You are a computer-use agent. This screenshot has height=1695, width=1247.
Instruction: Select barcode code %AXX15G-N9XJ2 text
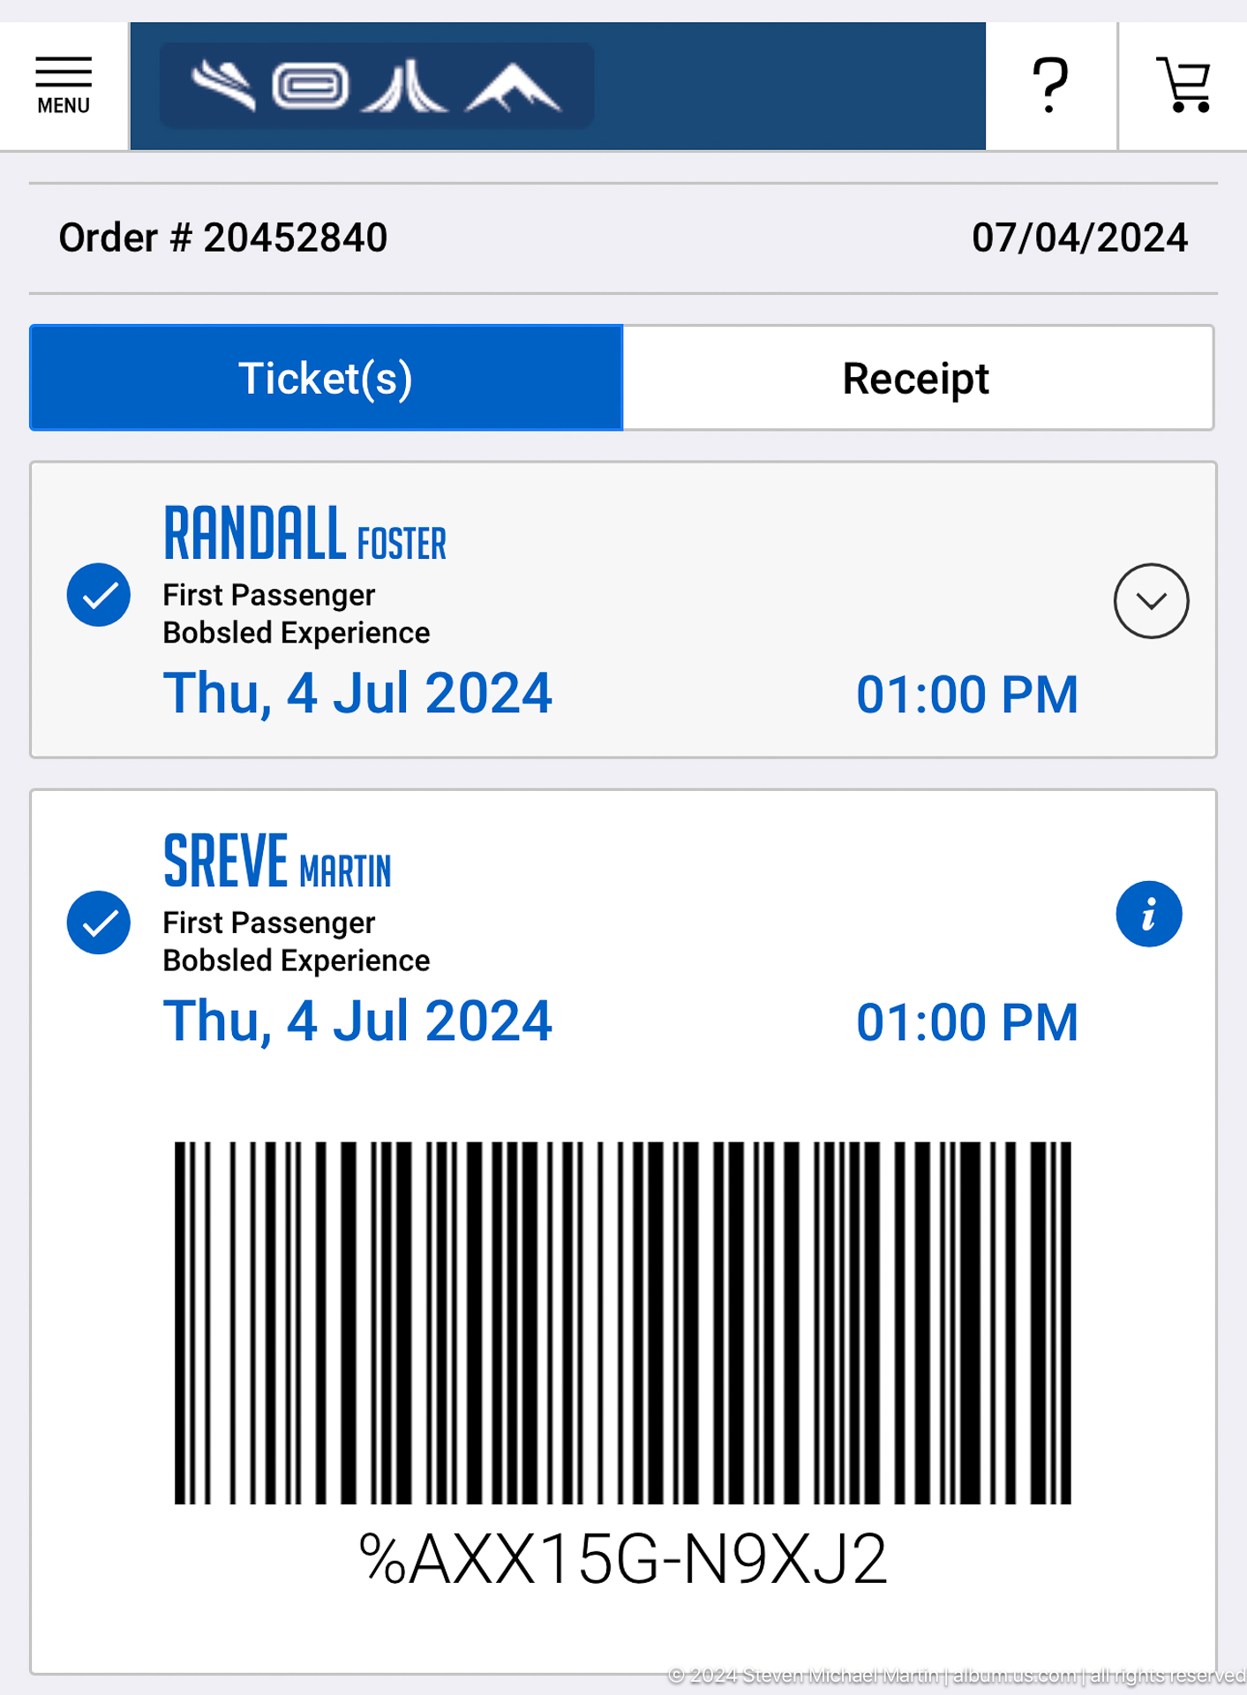pos(622,1559)
